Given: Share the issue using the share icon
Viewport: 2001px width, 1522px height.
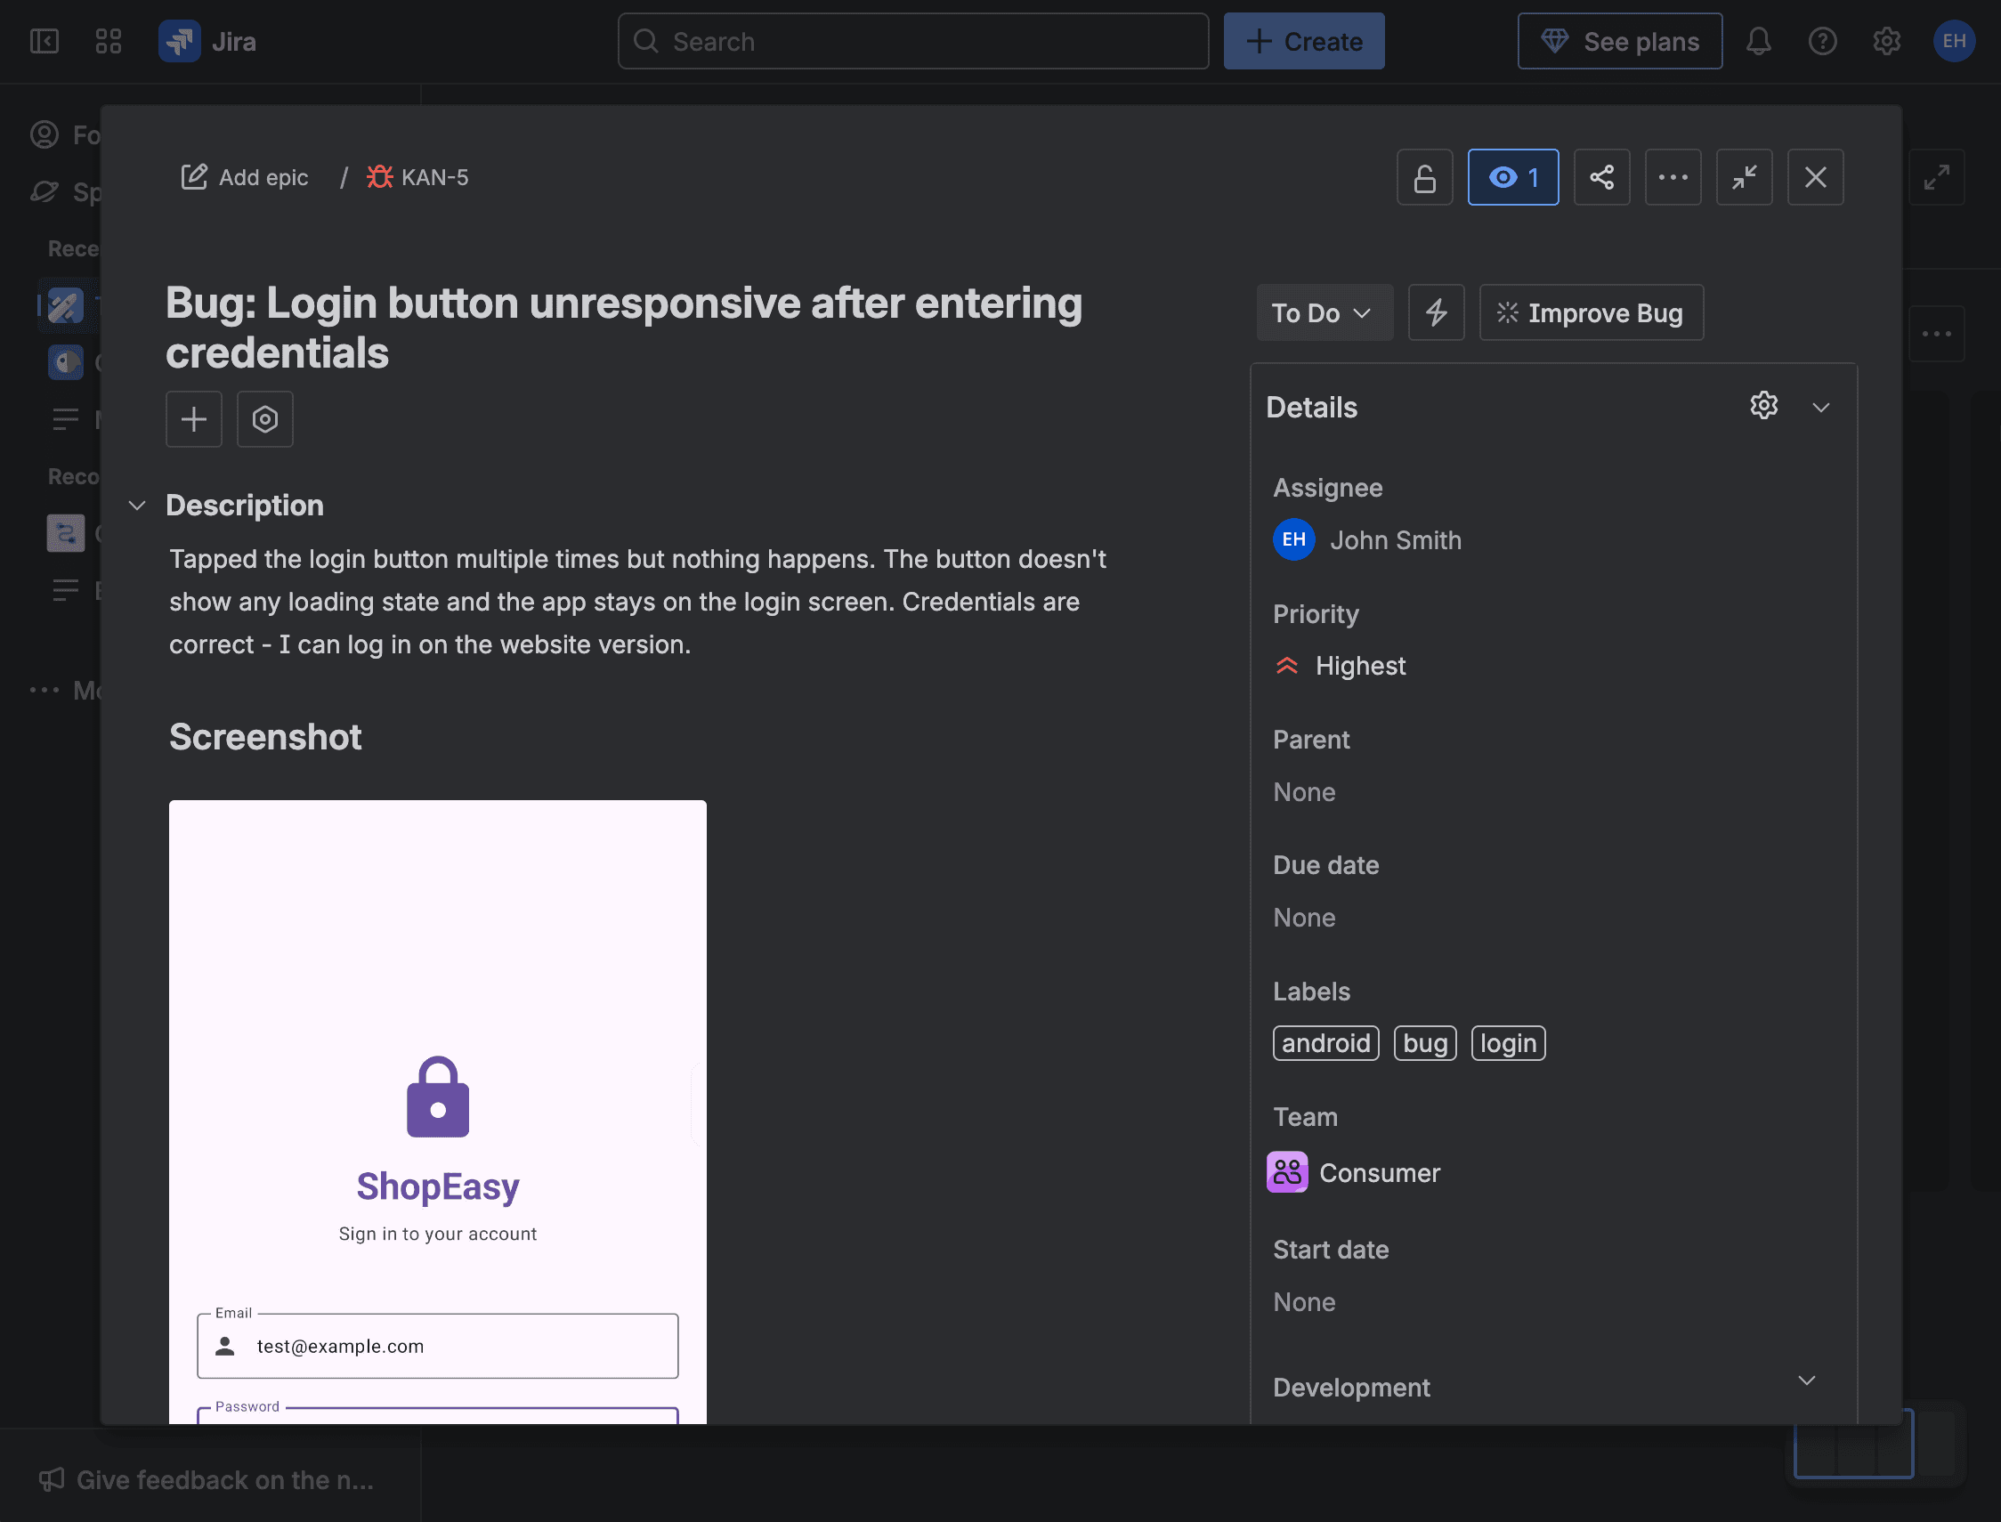Looking at the screenshot, I should tap(1601, 176).
